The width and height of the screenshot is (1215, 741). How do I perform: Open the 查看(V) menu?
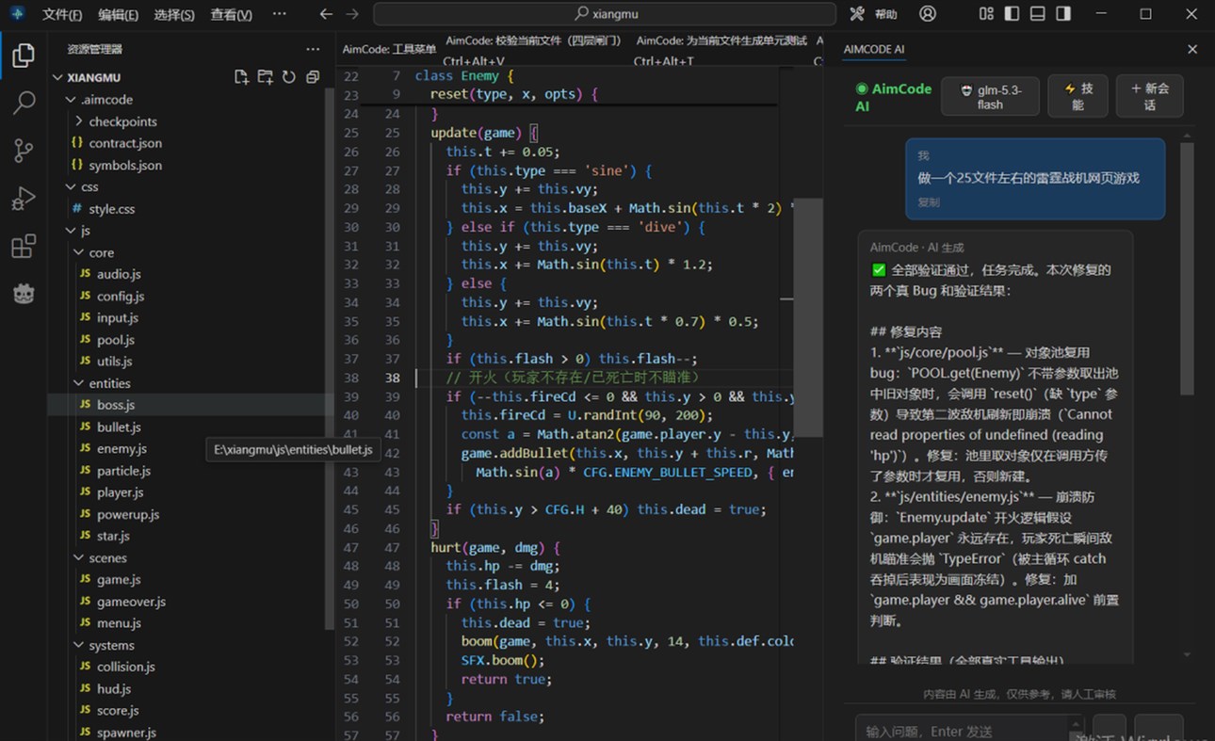[x=231, y=15]
